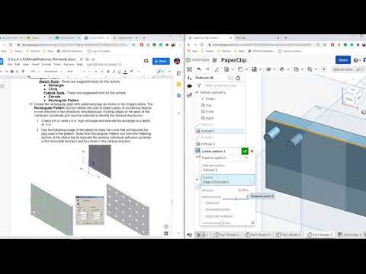Share the PaperClip Onshape document
This screenshot has width=366, height=274.
pyautogui.click(x=343, y=60)
